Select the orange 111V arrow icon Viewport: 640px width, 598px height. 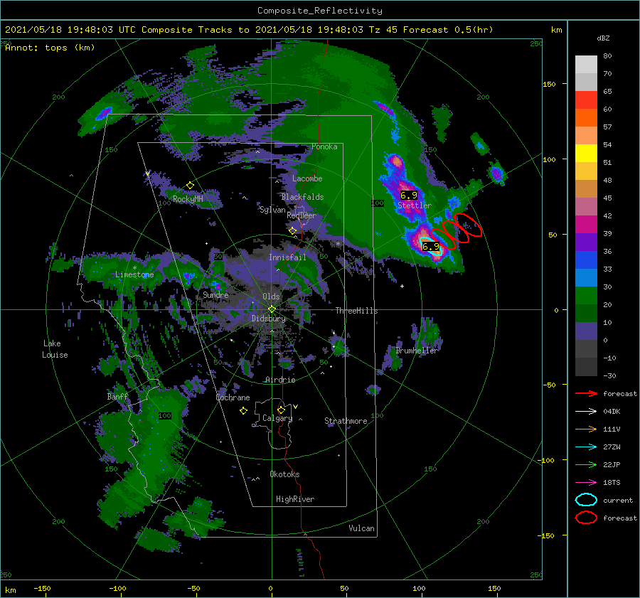[586, 429]
